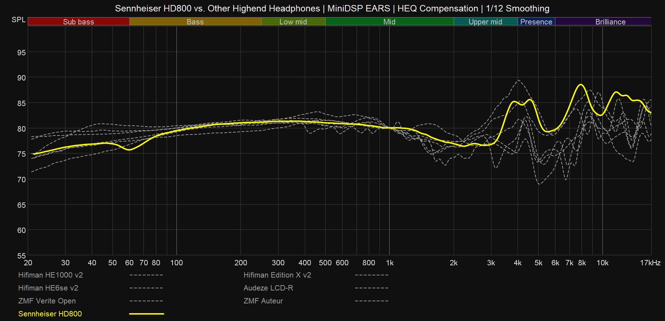
Task: Click Hifiman Edition X v2 legend label
Action: (277, 275)
